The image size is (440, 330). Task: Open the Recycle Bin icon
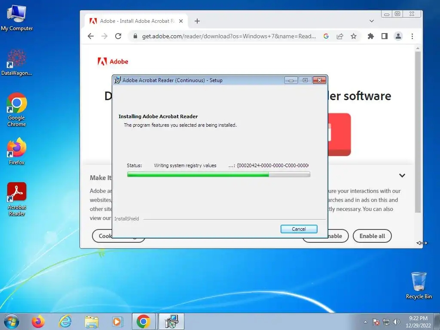[x=419, y=285]
